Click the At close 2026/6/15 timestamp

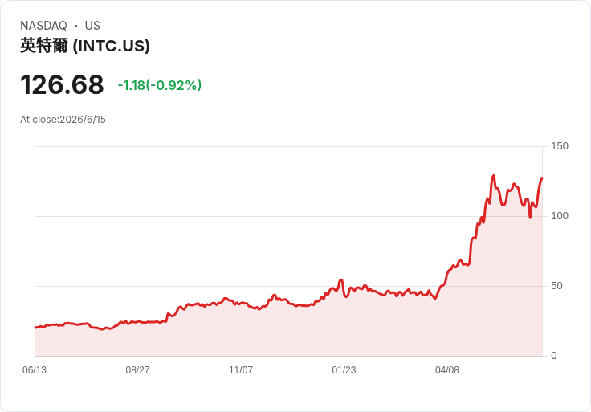point(63,120)
